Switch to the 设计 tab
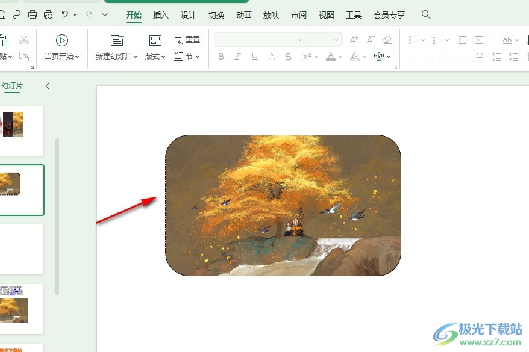 coord(188,15)
